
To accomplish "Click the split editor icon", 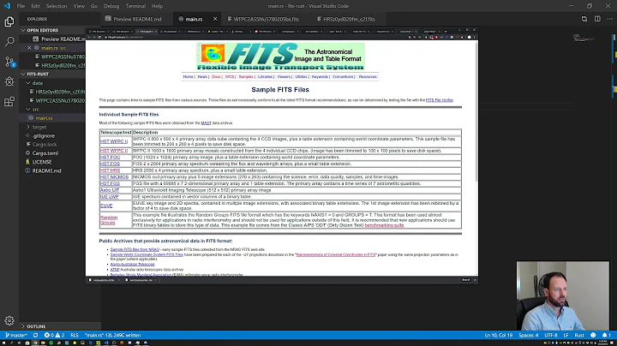I will 597,19.
